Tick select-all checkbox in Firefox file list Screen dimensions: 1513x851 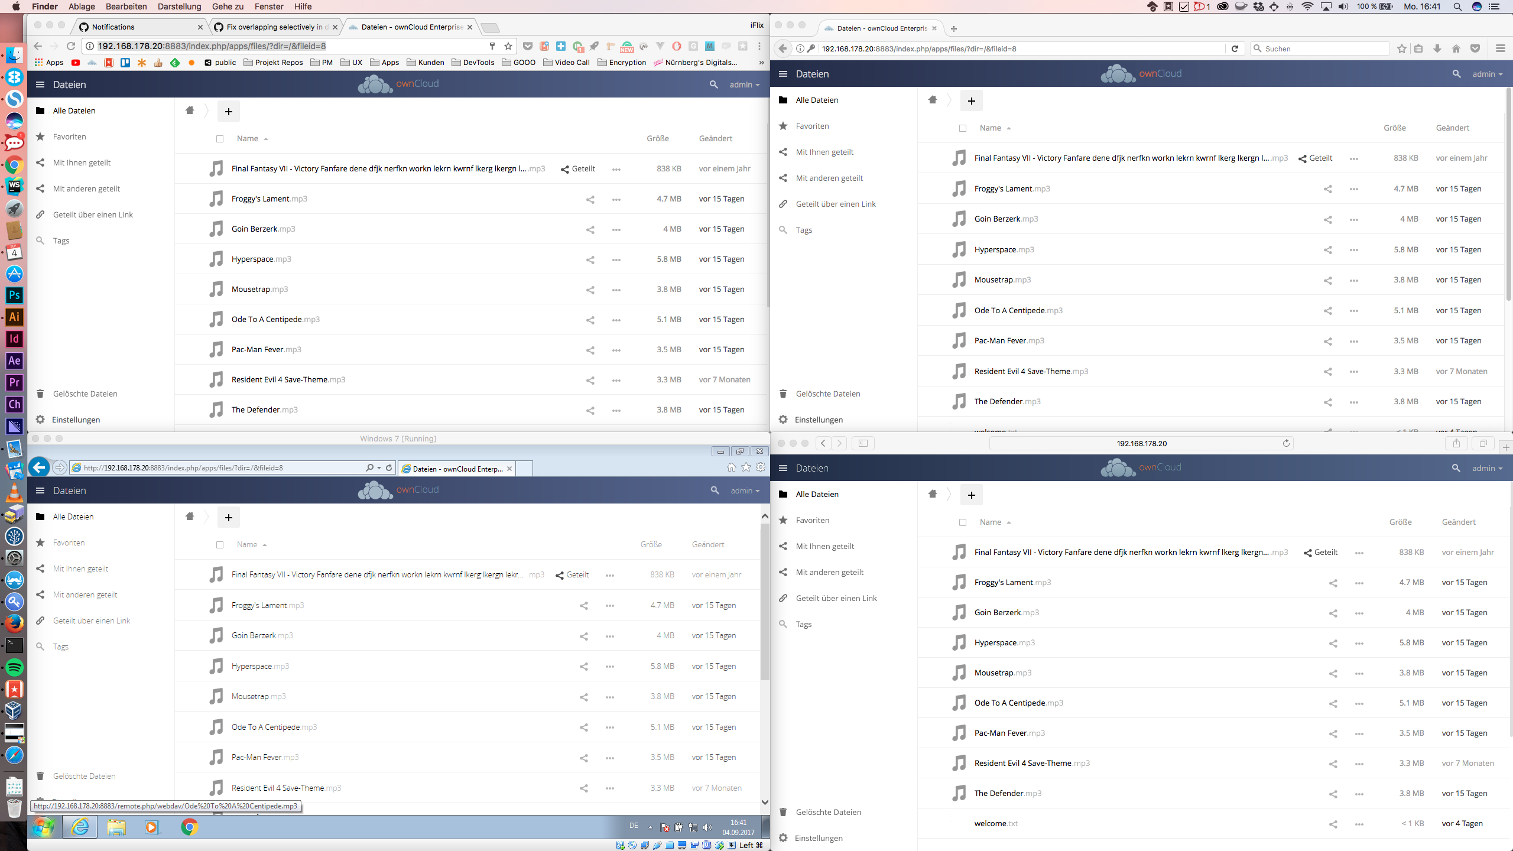[963, 128]
